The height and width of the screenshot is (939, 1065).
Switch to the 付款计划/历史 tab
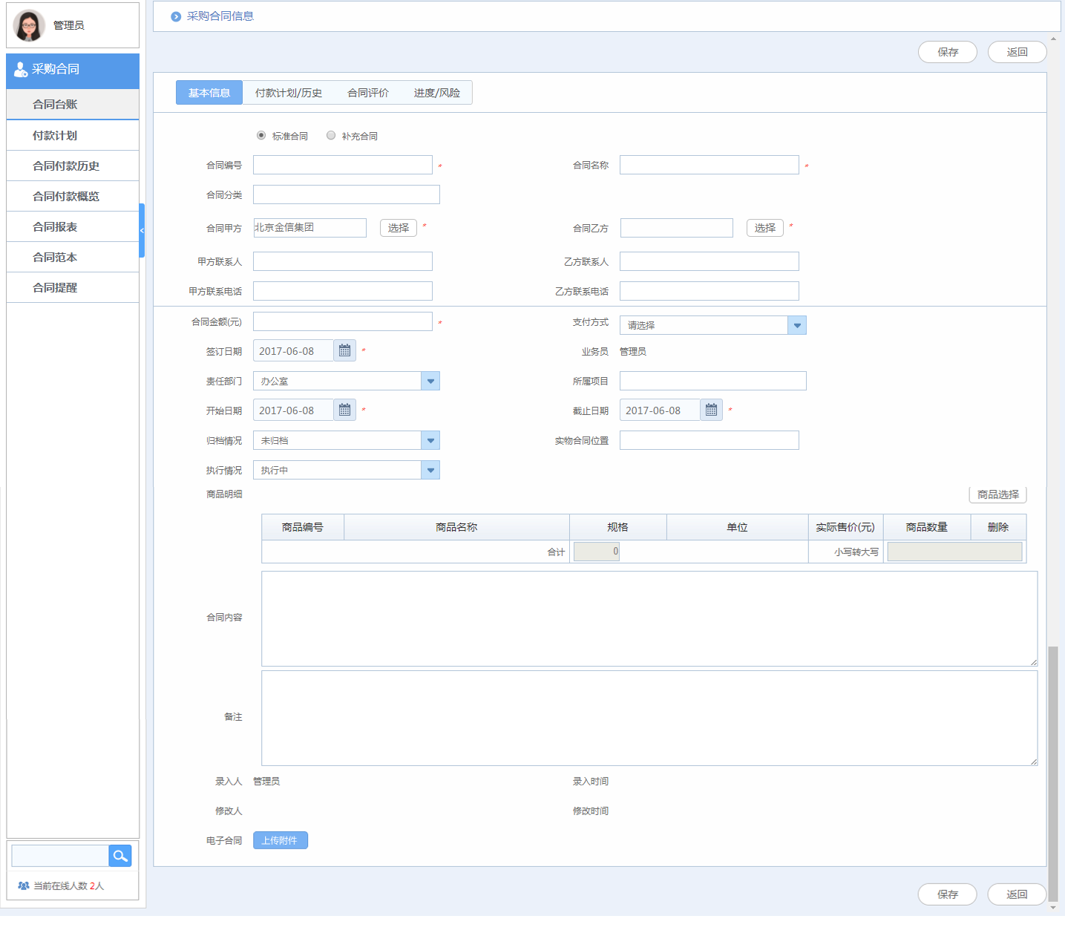pyautogui.click(x=288, y=93)
